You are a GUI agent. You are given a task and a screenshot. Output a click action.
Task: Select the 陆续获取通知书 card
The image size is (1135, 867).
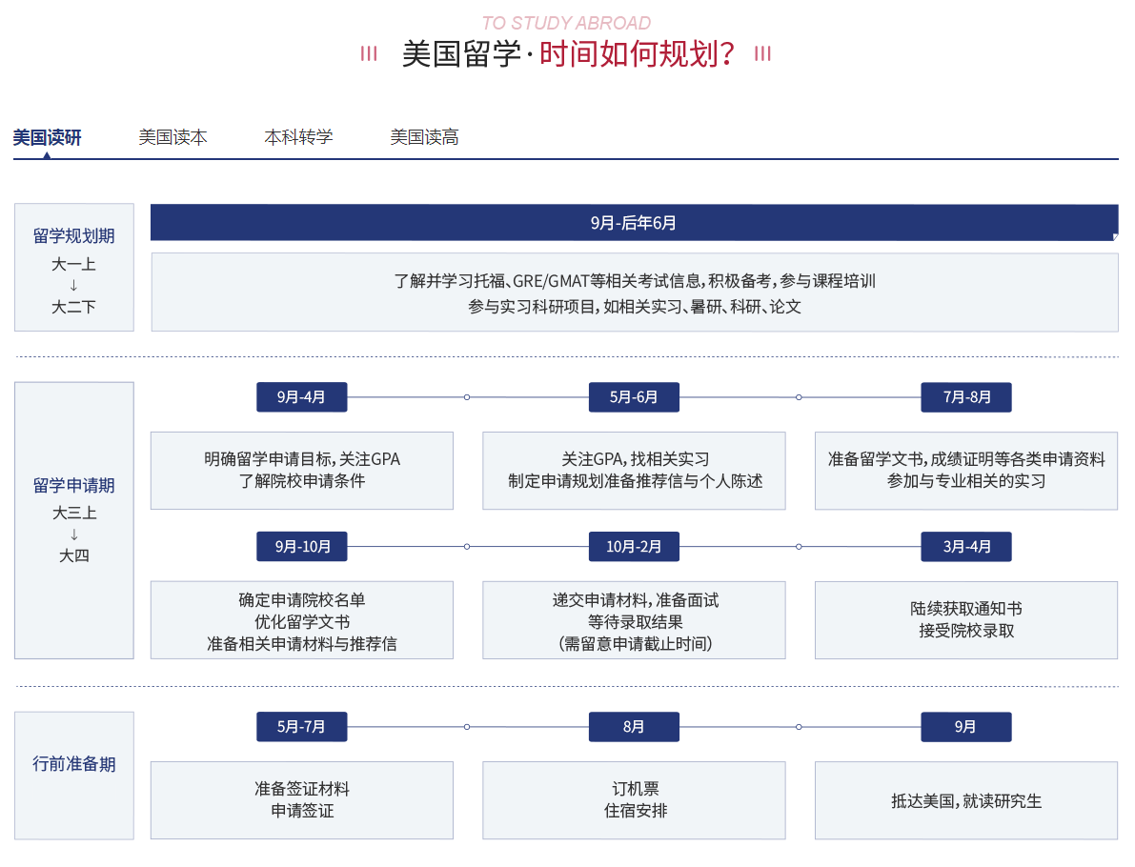point(965,620)
